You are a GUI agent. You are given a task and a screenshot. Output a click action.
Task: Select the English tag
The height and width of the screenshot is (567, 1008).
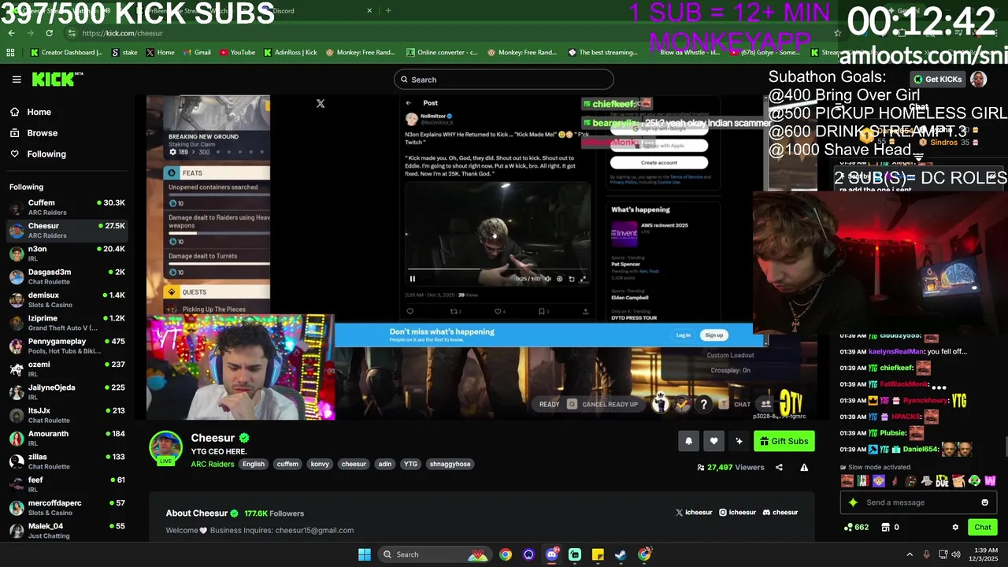[x=254, y=464]
